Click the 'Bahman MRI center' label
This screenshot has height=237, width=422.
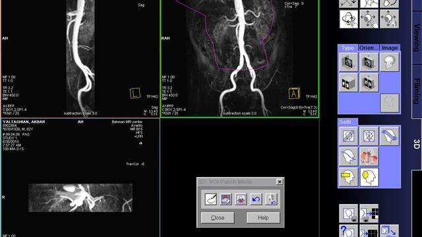coord(127,122)
